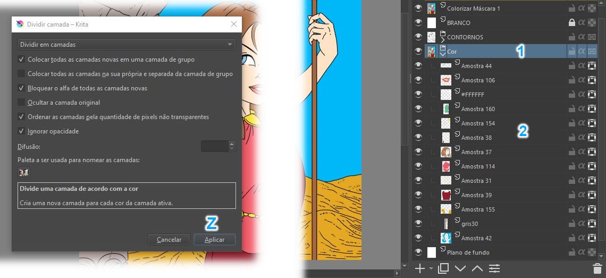Lock the Plano de fundo layer
This screenshot has height=278, width=606.
pos(571,252)
